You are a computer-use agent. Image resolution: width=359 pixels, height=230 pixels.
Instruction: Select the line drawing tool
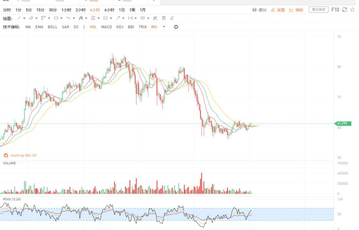pyautogui.click(x=19, y=18)
